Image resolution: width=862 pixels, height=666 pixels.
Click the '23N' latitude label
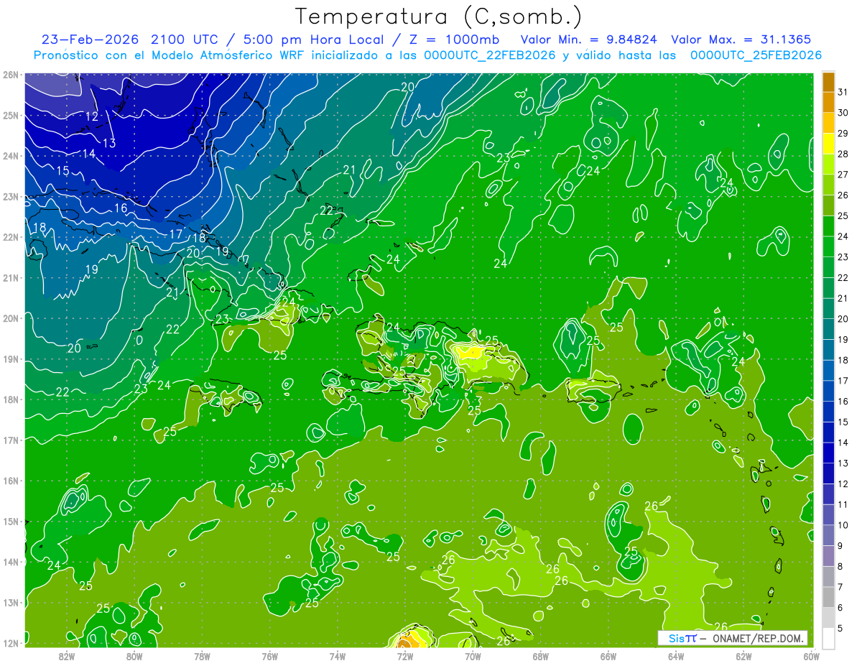click(10, 197)
